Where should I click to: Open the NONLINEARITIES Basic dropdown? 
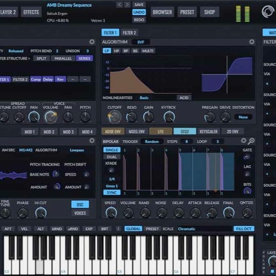pos(144,98)
